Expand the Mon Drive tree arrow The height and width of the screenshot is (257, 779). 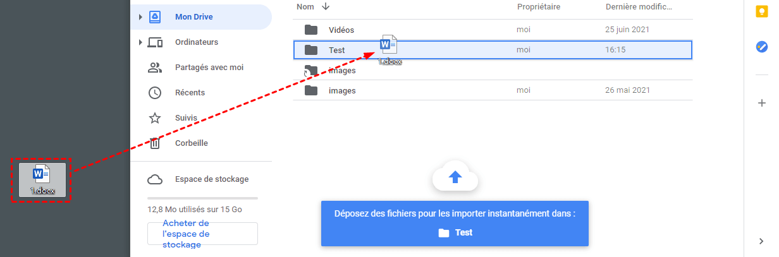(x=140, y=17)
